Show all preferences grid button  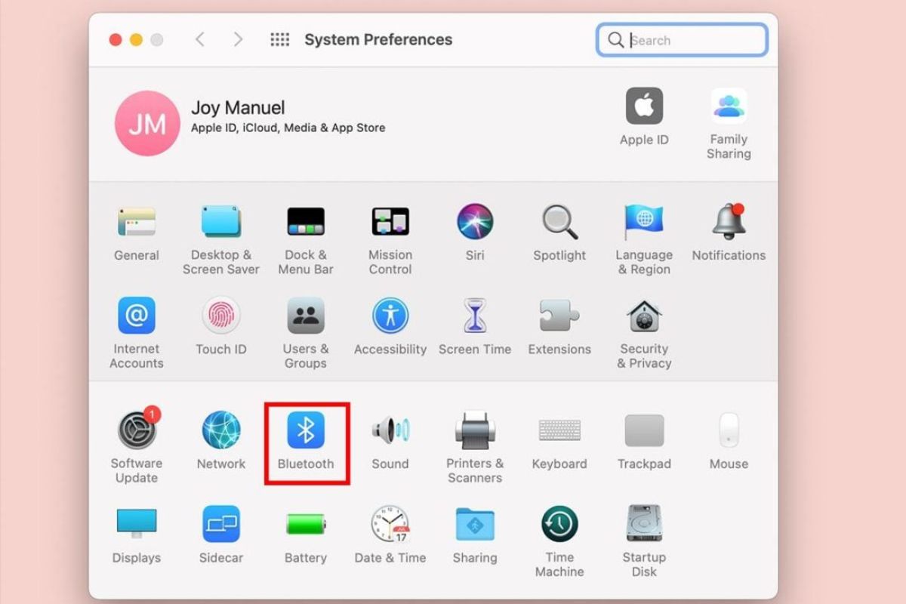pyautogui.click(x=280, y=39)
